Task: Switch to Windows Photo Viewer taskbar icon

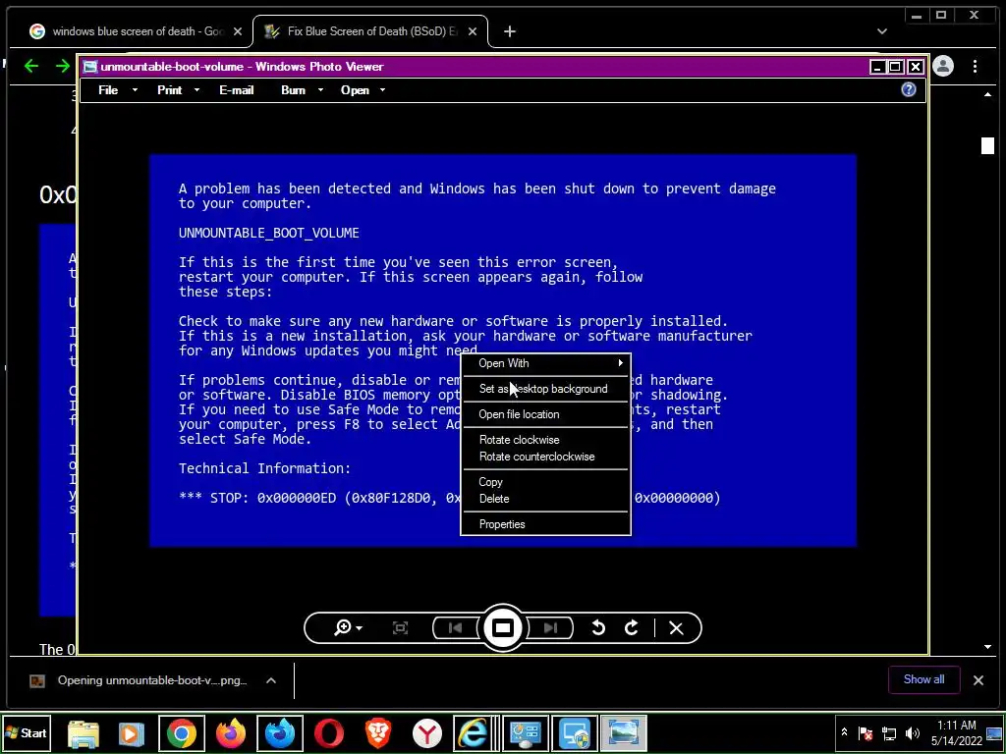Action: (x=624, y=733)
